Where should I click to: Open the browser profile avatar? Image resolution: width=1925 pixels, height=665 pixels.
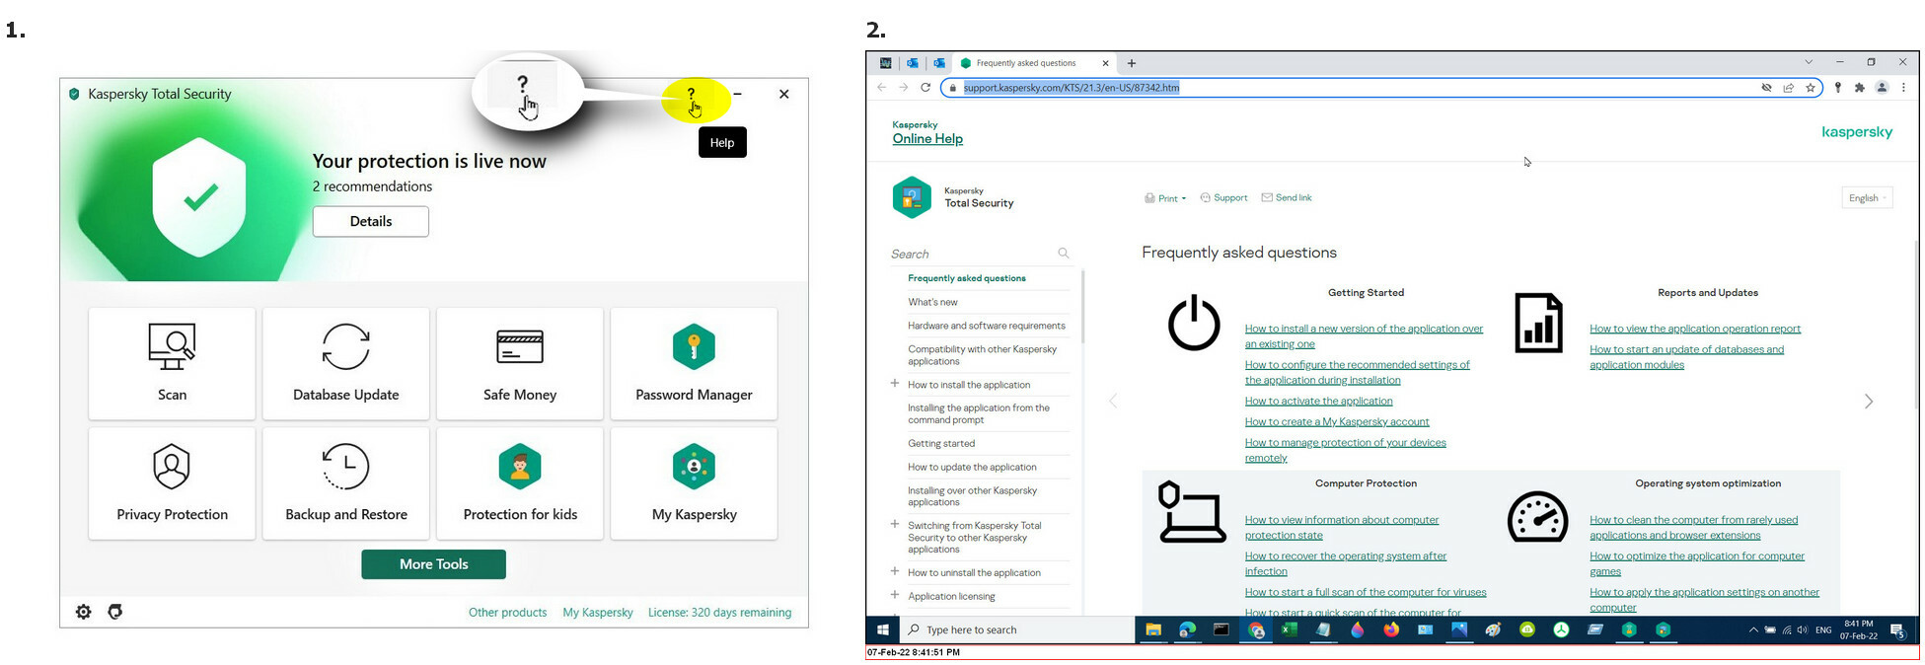pos(1882,88)
